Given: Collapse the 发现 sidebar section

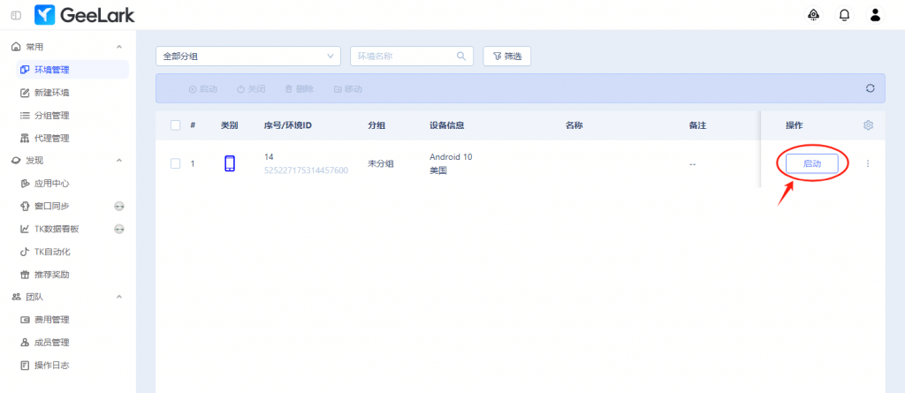Looking at the screenshot, I should click(x=119, y=161).
